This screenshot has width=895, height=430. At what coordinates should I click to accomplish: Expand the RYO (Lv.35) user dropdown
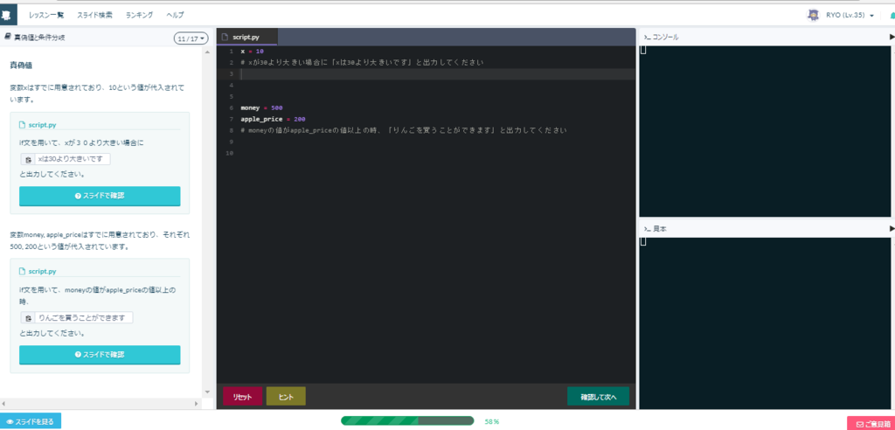tap(850, 16)
